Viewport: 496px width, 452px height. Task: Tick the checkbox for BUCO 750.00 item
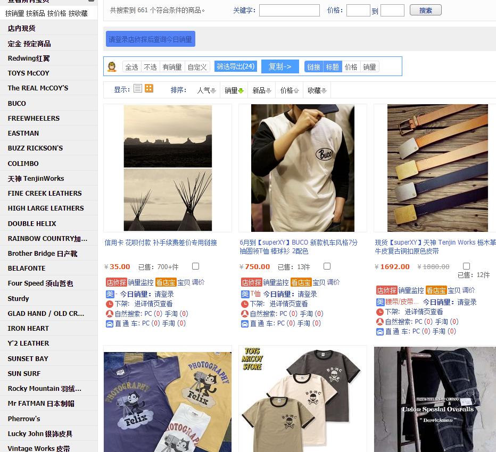[x=327, y=266]
